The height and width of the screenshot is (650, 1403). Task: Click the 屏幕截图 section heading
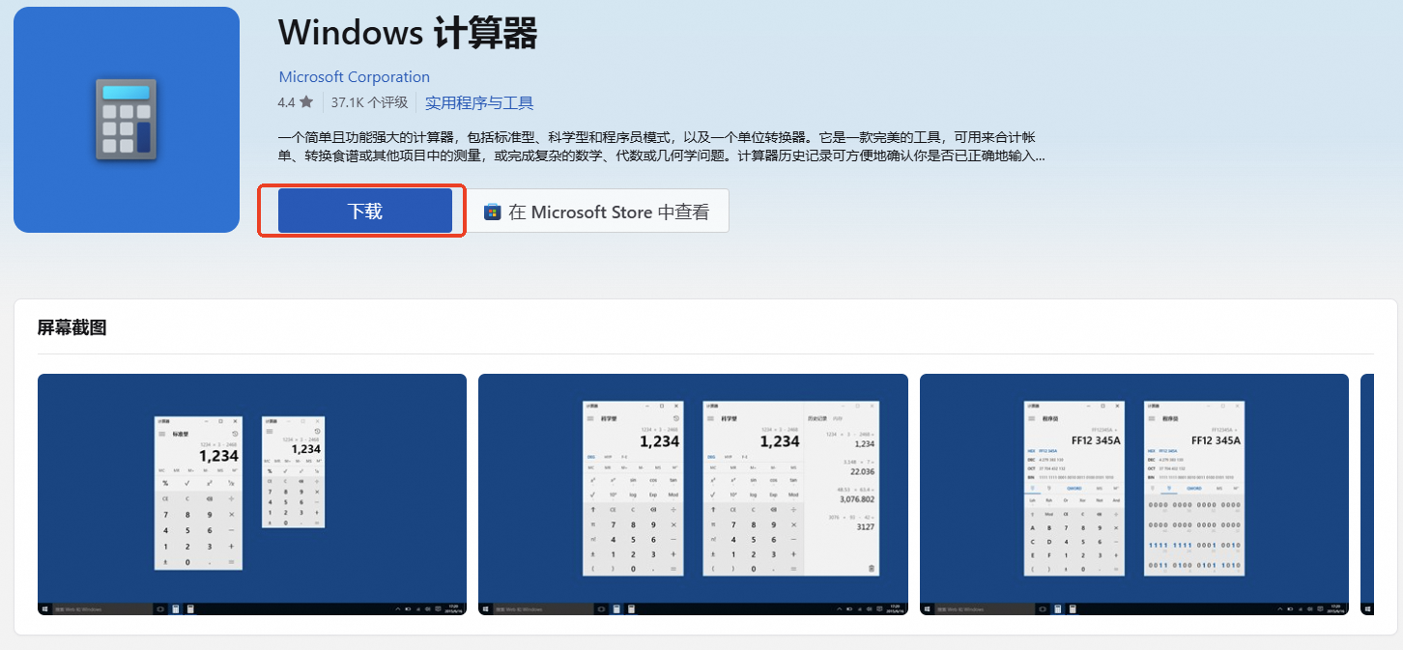[x=72, y=327]
